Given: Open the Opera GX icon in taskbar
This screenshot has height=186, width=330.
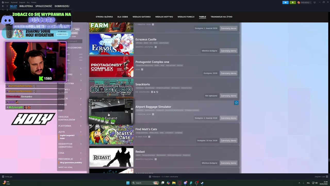Looking at the screenshot, I should click(x=179, y=183).
